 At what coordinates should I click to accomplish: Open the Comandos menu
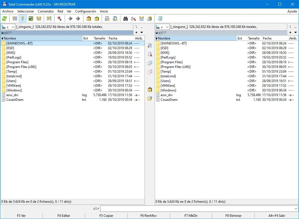pyautogui.click(x=46, y=11)
